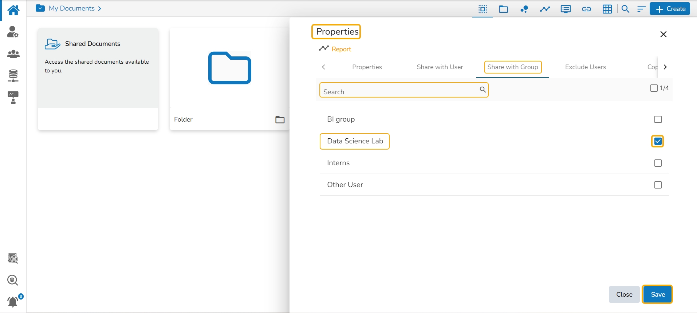
Task: Enable the Interns group checkbox
Action: (658, 163)
